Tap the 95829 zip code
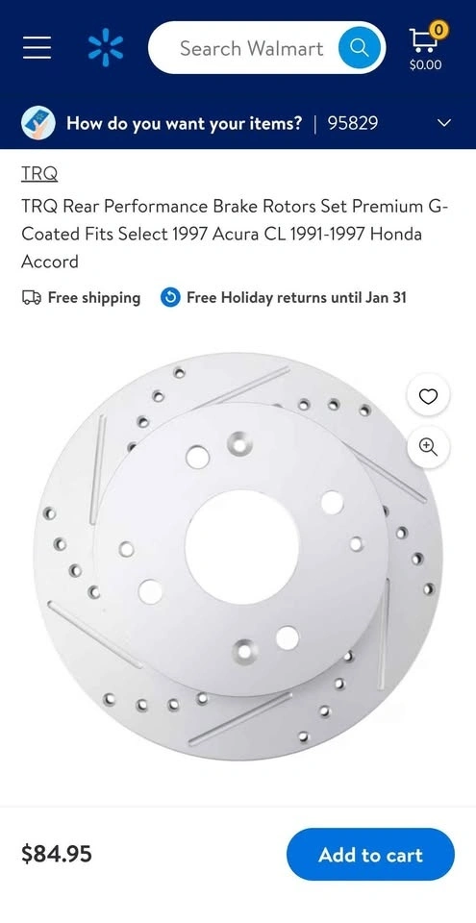 353,123
